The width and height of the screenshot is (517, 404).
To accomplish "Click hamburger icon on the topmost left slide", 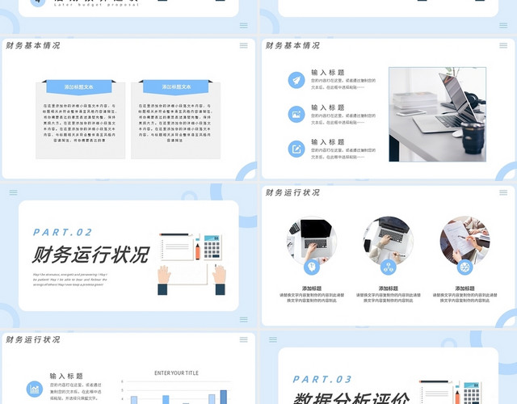I will tap(244, 25).
